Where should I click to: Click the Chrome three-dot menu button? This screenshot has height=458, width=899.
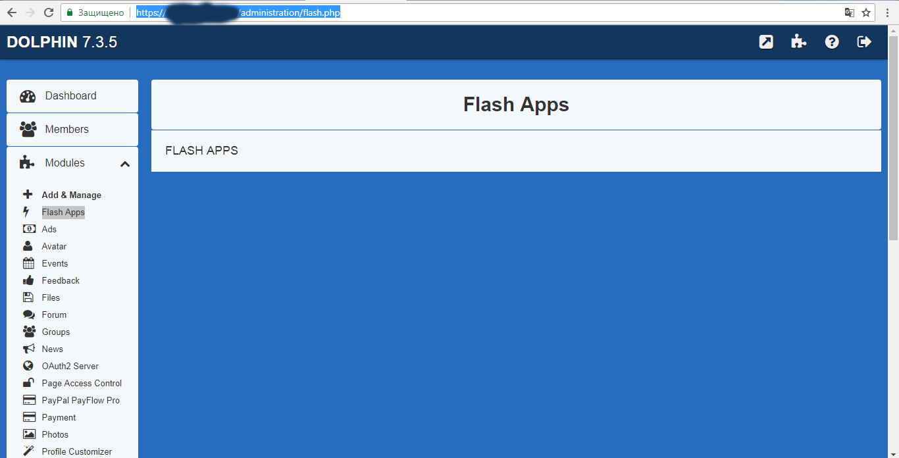pyautogui.click(x=886, y=13)
